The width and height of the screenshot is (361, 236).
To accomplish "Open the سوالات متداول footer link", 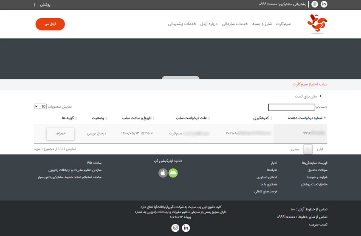I will click(x=317, y=170).
